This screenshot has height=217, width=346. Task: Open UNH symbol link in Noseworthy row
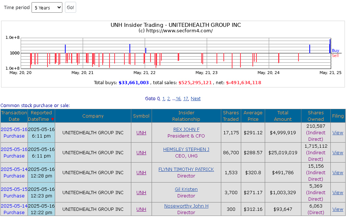tap(141, 209)
